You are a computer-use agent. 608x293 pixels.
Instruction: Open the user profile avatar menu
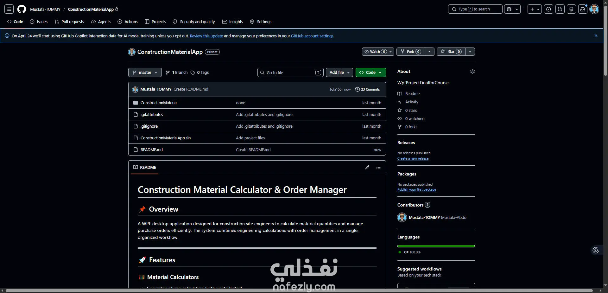coord(594,9)
